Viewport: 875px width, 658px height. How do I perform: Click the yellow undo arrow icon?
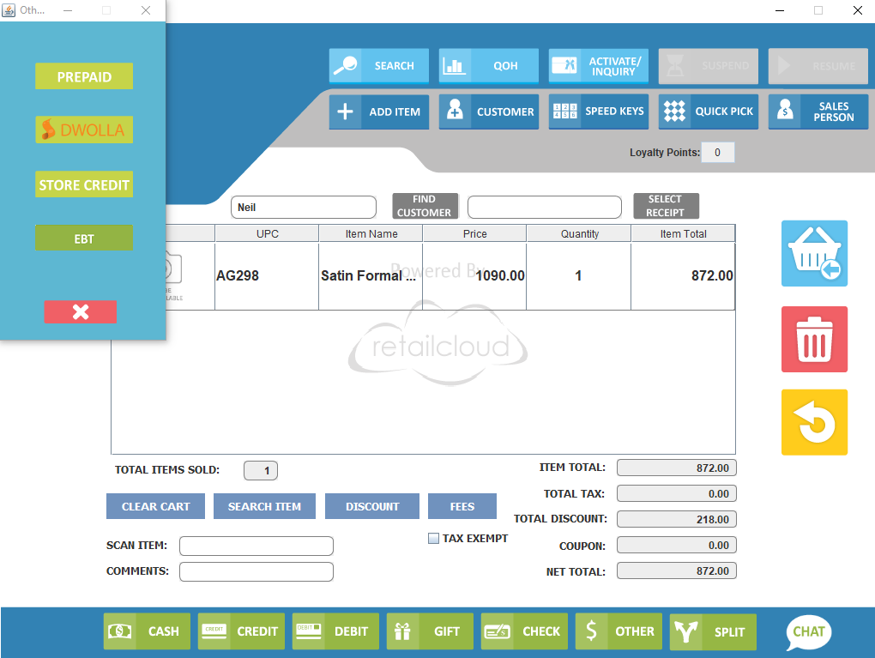coord(813,422)
